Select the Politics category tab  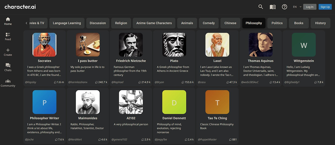pyautogui.click(x=277, y=23)
